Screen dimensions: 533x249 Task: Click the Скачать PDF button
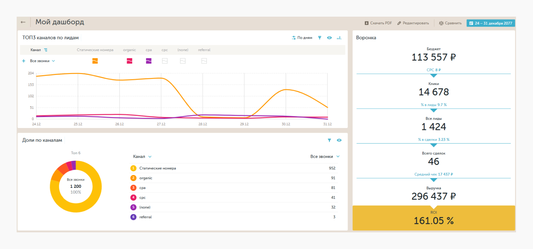coord(378,23)
